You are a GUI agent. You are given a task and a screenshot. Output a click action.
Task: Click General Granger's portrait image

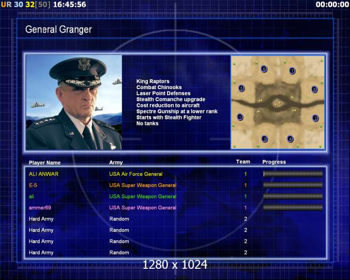click(x=74, y=102)
